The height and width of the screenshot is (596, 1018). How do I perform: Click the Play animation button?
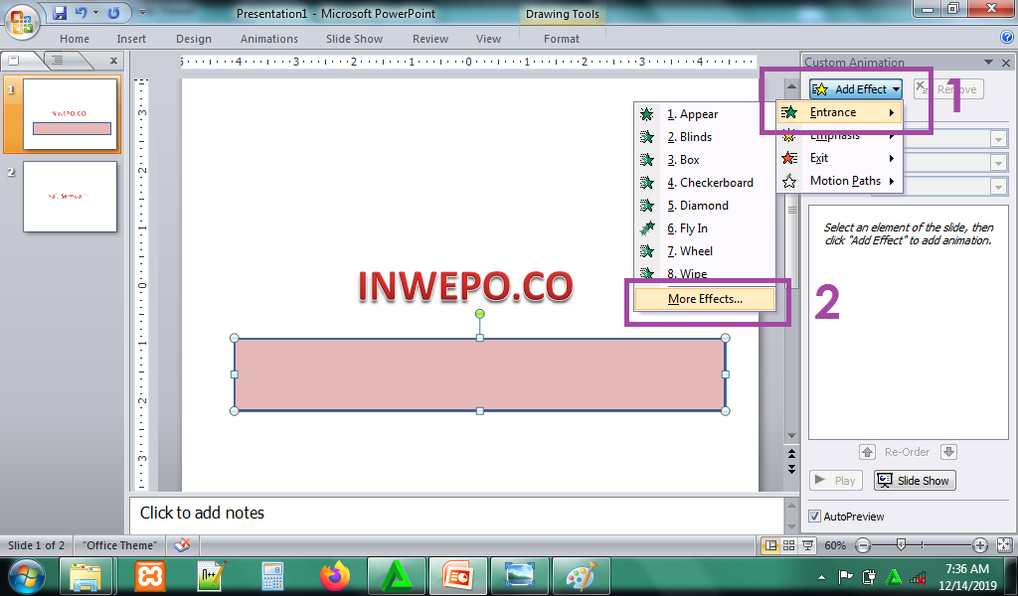pyautogui.click(x=836, y=481)
